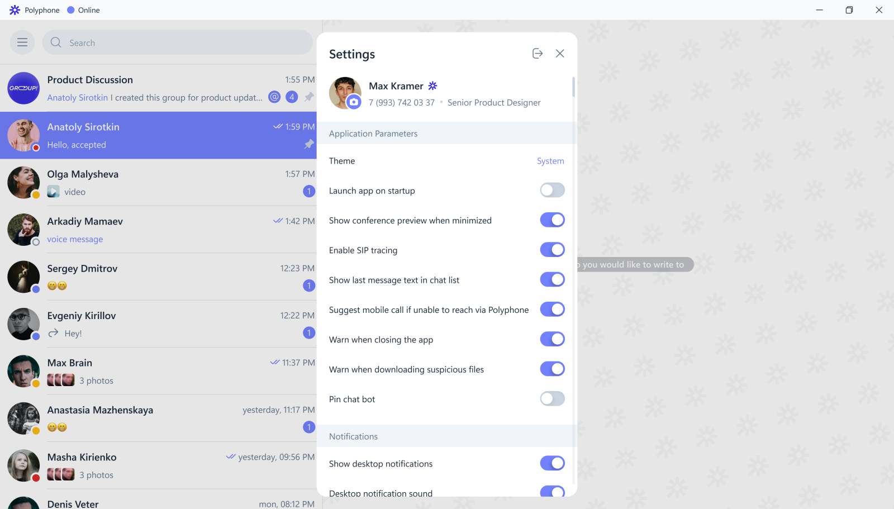
Task: Click the camera icon on profile avatar
Action: tap(354, 102)
